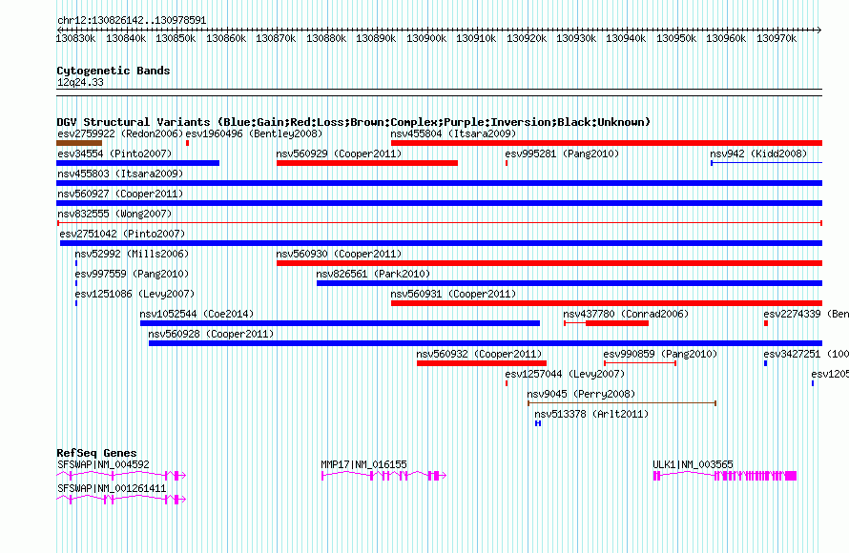Select the chr12:130826142..130978591 position text
This screenshot has width=849, height=553.
[132, 20]
